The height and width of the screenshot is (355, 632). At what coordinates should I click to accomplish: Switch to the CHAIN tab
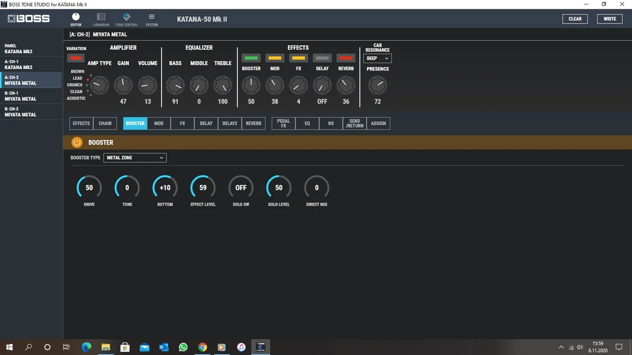tap(105, 123)
